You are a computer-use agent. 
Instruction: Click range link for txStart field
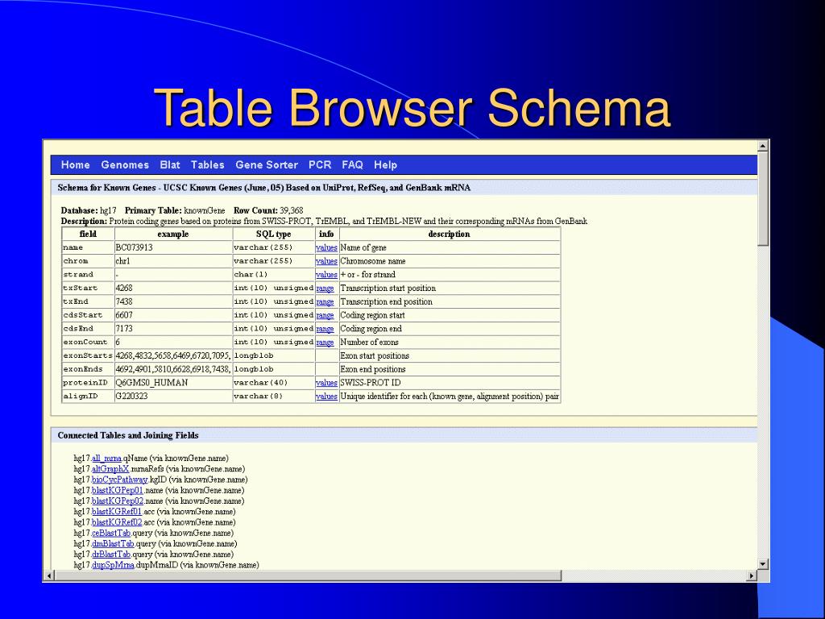pos(325,289)
